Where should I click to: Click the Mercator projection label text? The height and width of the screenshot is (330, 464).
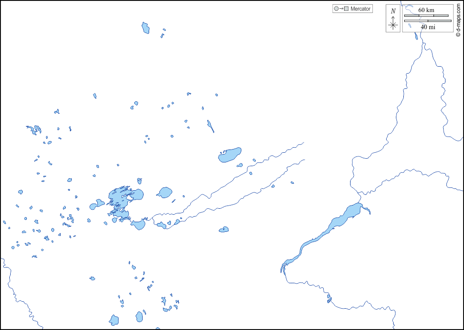pyautogui.click(x=360, y=9)
